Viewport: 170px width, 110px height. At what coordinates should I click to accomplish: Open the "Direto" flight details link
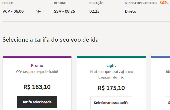pos(130,11)
